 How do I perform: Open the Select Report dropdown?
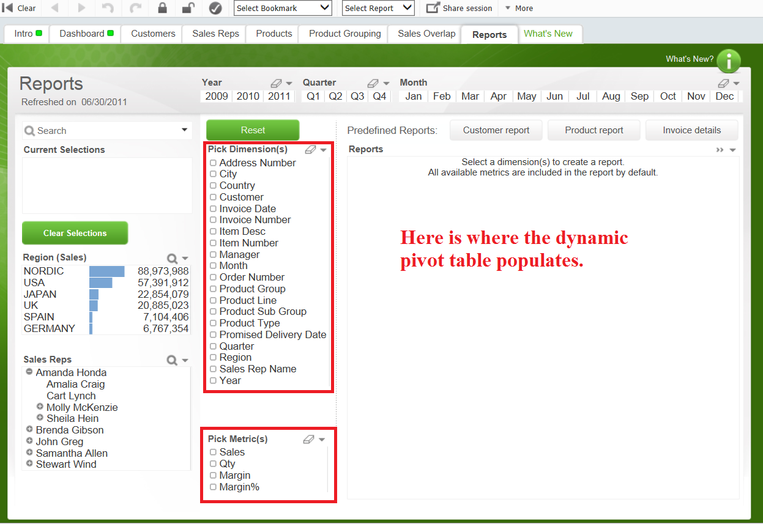click(x=378, y=8)
